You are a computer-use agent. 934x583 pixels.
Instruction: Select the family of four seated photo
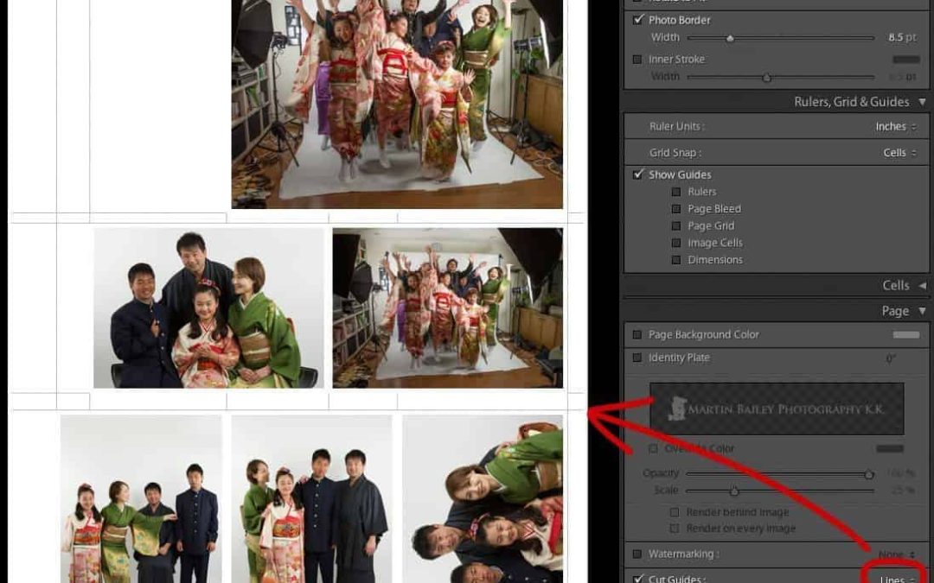pos(208,308)
